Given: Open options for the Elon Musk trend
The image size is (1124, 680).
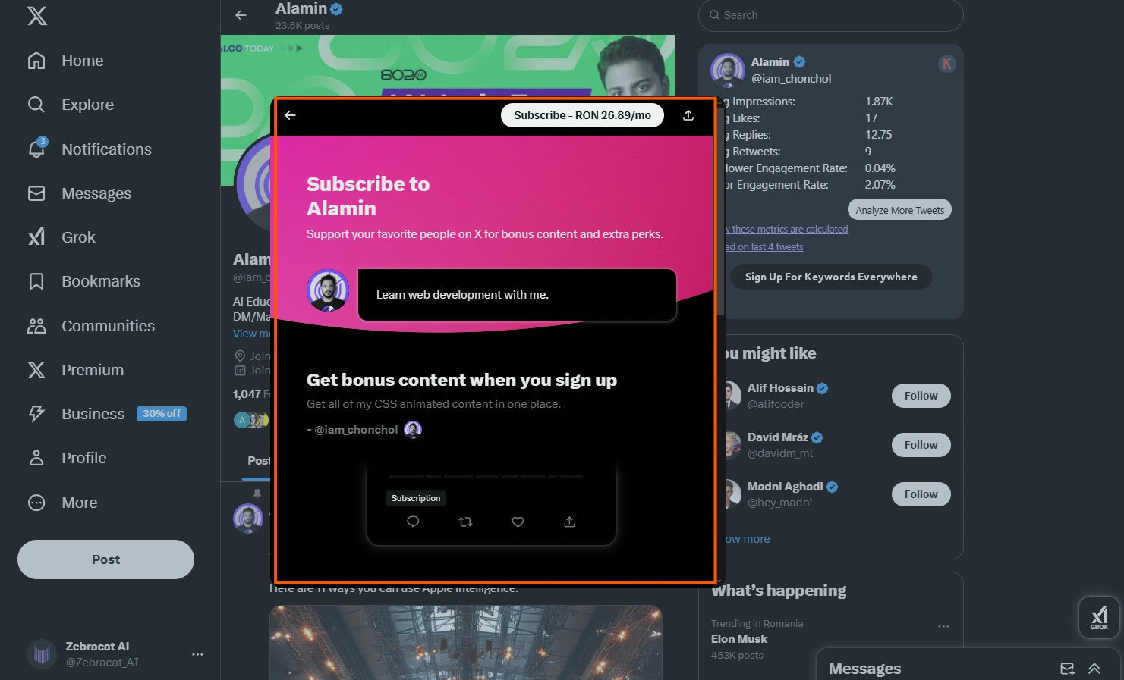Looking at the screenshot, I should click(x=943, y=626).
